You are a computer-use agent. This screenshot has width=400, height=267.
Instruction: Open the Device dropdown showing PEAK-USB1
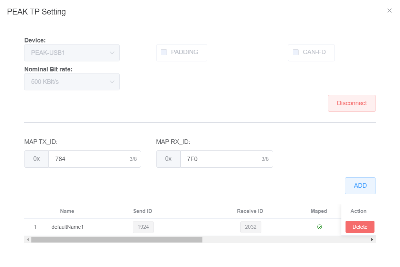click(72, 53)
